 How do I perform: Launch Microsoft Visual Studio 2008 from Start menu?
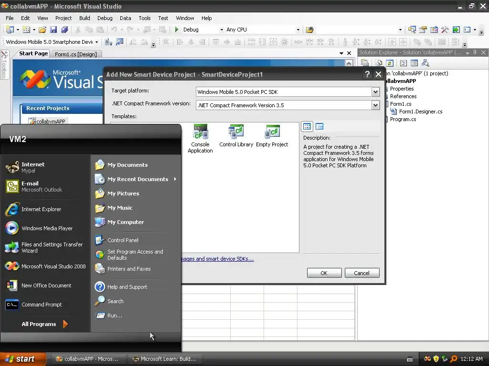coord(44,266)
